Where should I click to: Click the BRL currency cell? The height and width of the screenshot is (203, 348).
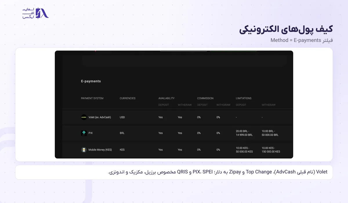tap(122, 133)
